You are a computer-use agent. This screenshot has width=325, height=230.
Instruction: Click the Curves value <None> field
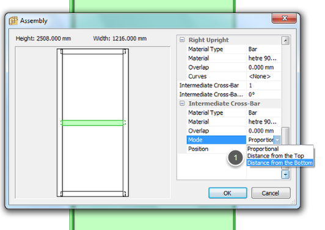tap(263, 76)
